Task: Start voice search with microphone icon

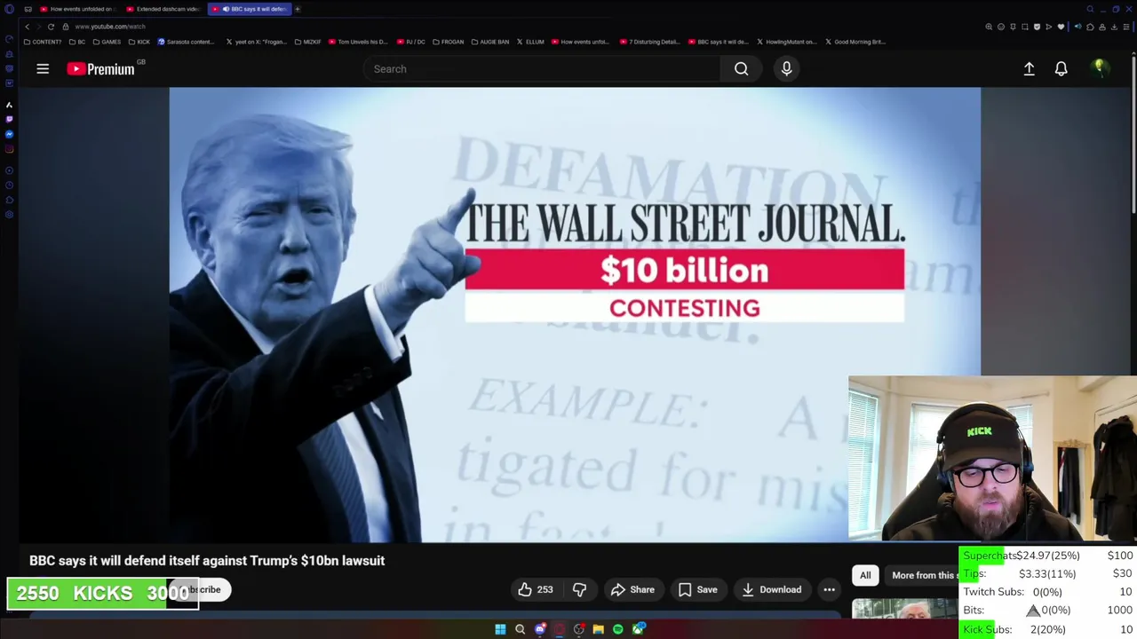Action: click(x=786, y=68)
